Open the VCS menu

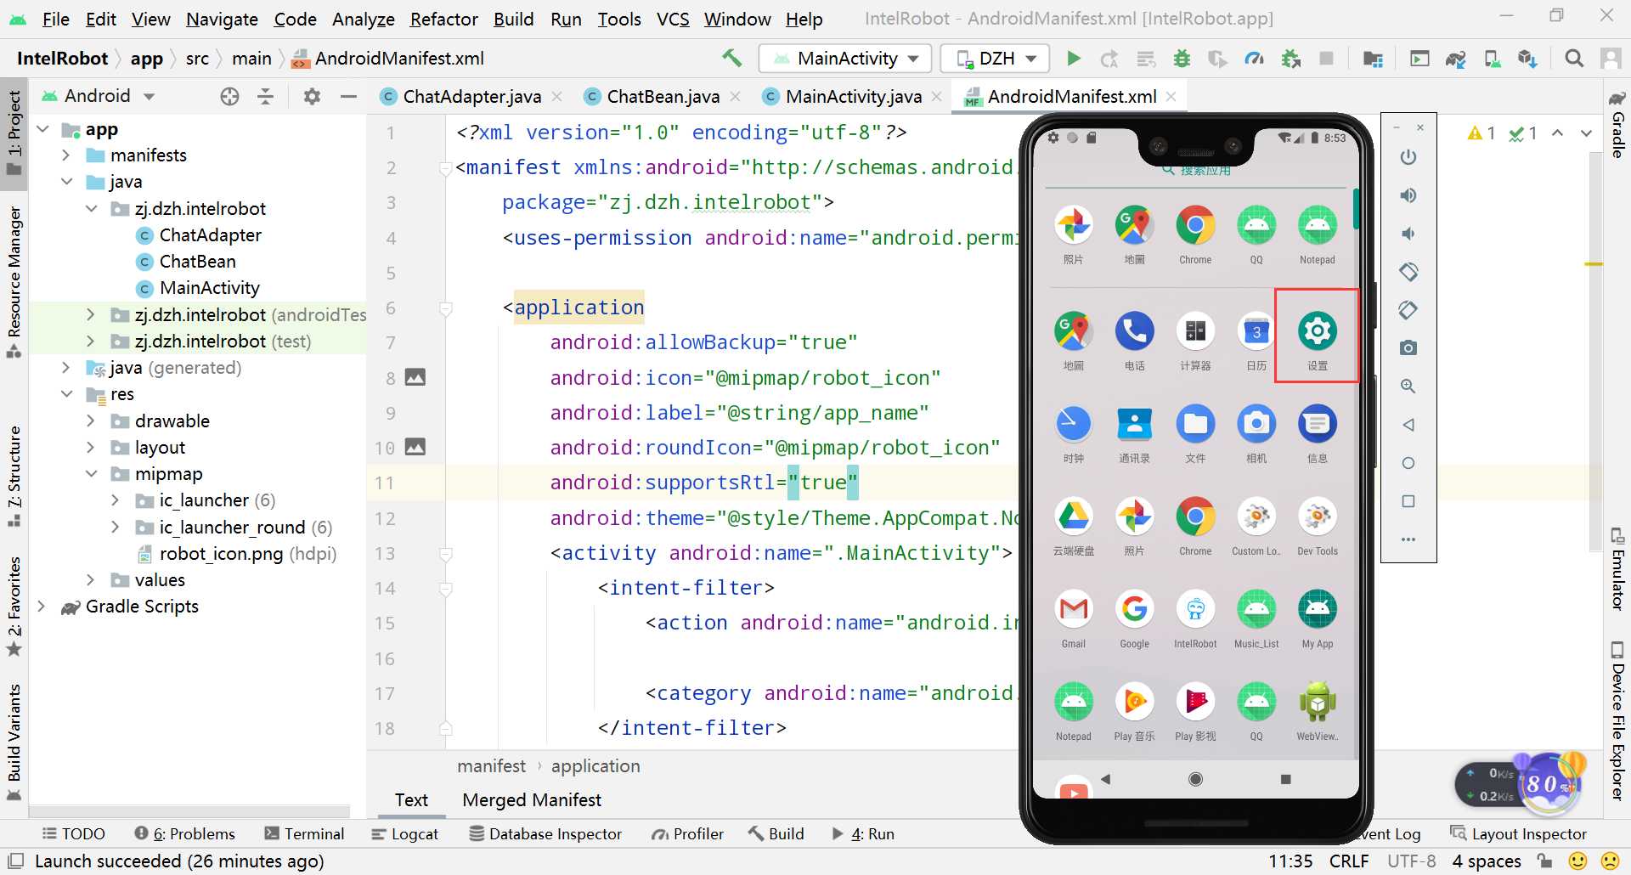[673, 19]
